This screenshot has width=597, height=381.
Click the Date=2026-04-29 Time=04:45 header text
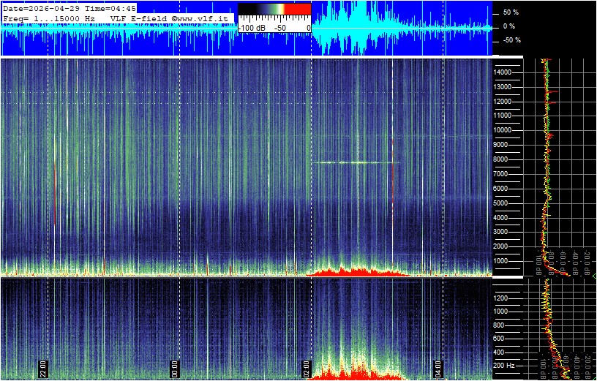click(70, 9)
